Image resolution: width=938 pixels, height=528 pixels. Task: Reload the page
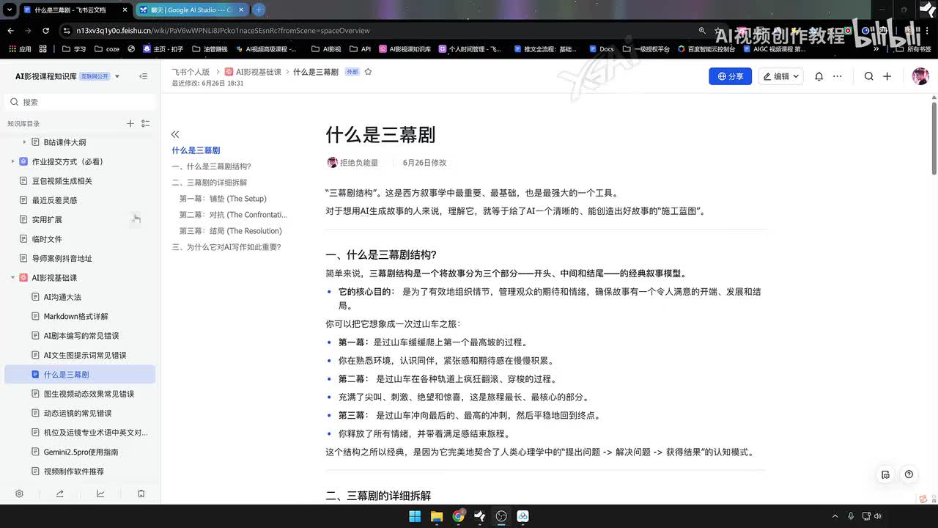tap(46, 31)
